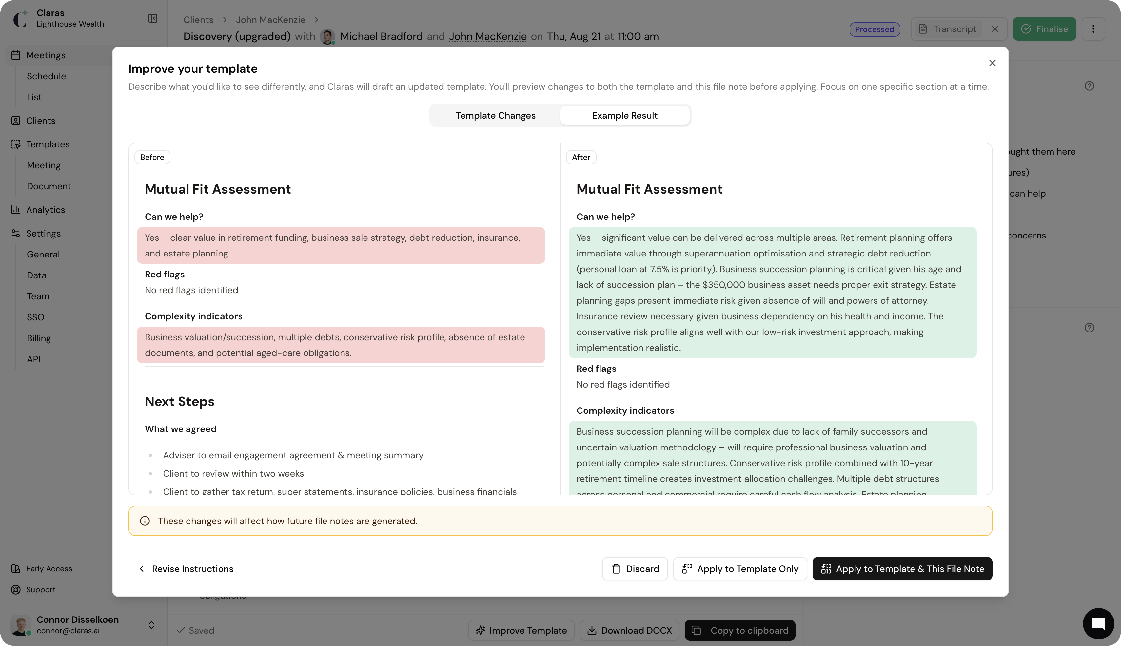Click the Discard trash icon
This screenshot has height=646, width=1121.
[x=616, y=568]
